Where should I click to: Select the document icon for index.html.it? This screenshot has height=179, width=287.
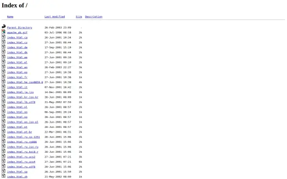3,86
